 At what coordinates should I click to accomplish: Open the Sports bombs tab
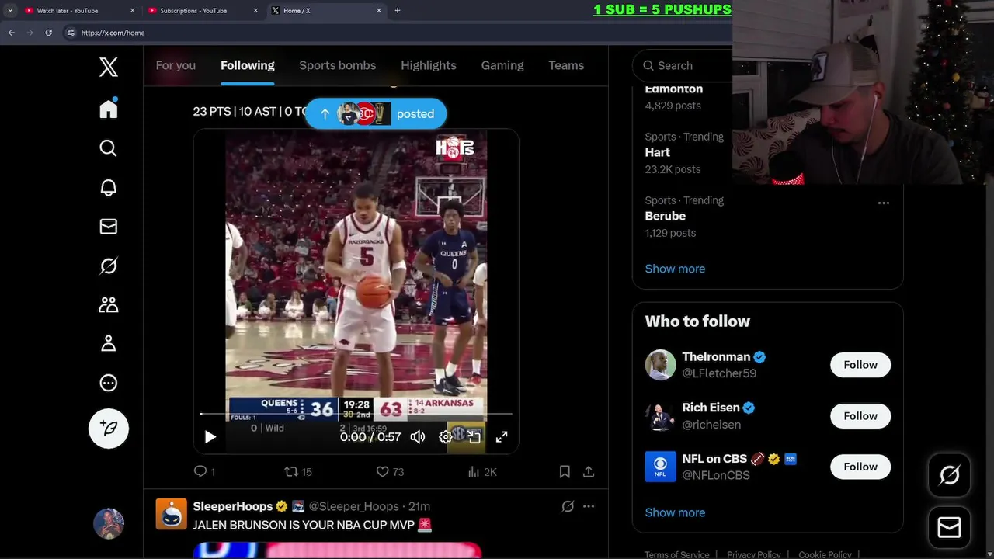point(337,65)
